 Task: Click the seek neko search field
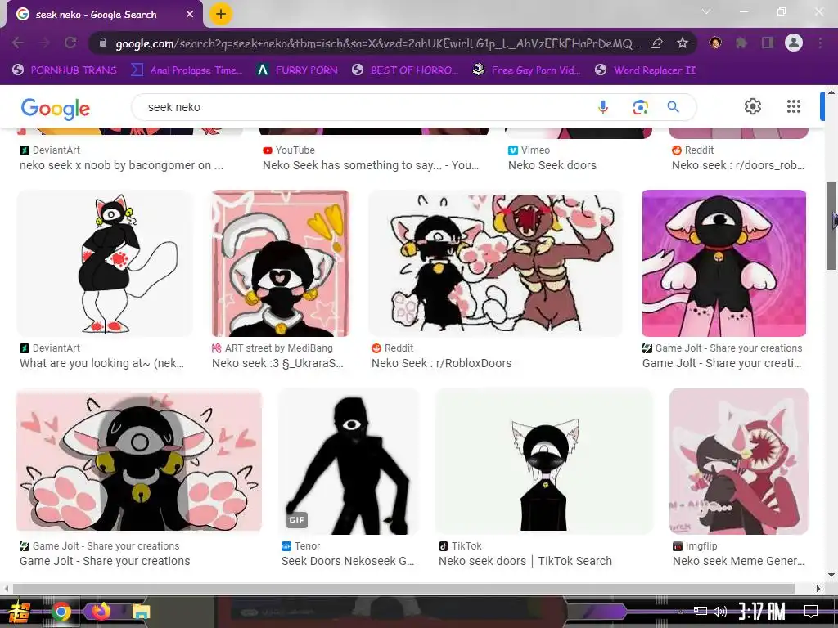[363, 107]
